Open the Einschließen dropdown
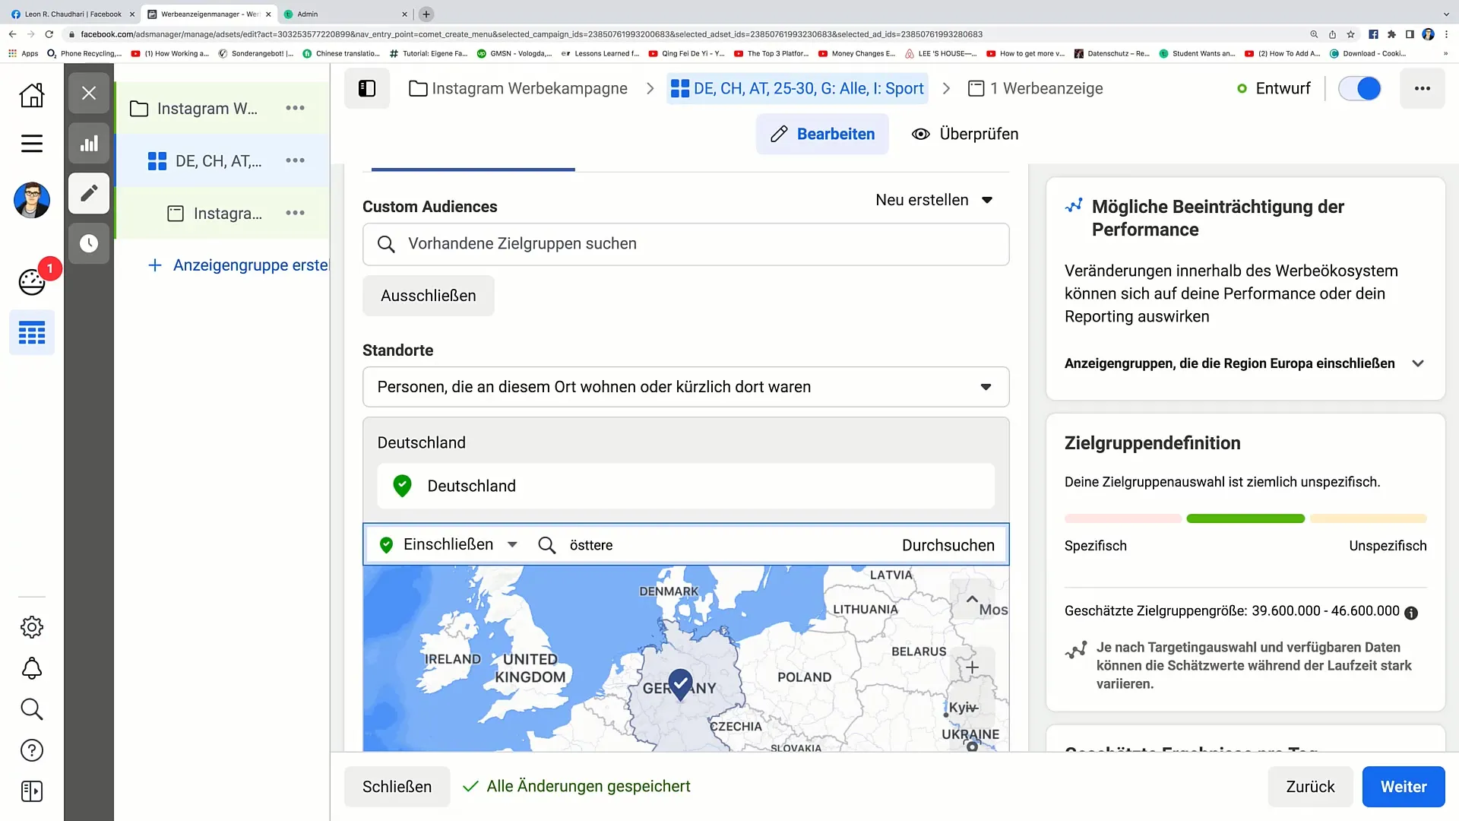The width and height of the screenshot is (1459, 821). tap(448, 544)
